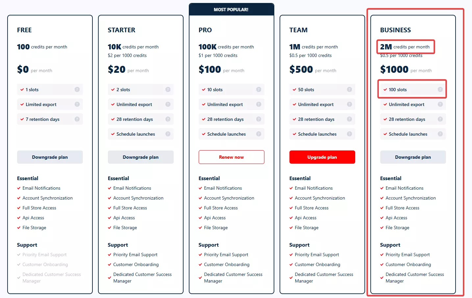The height and width of the screenshot is (298, 472).
Task: Select the checkmark beside "Email Notifications" in Free plan
Action: (19, 188)
